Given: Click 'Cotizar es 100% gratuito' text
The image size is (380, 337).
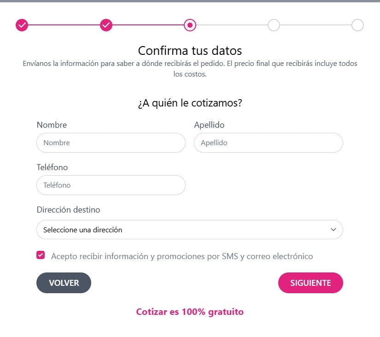Looking at the screenshot, I should [x=190, y=312].
